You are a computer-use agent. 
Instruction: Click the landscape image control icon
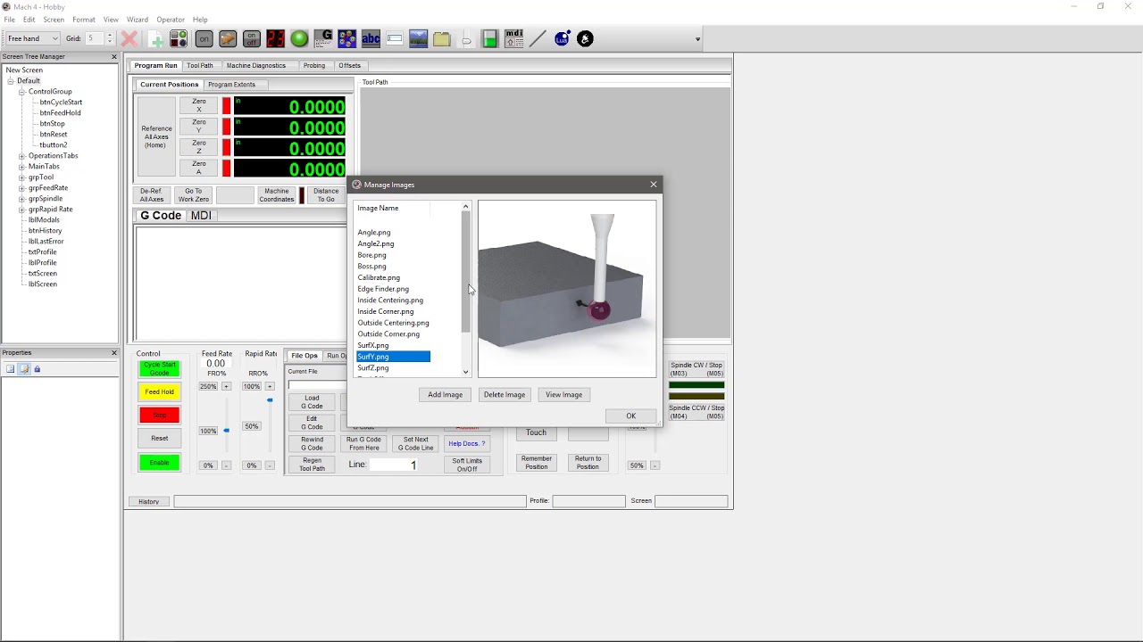point(418,38)
